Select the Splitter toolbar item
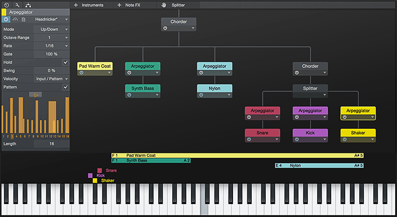The height and width of the screenshot is (217, 397). [179, 5]
